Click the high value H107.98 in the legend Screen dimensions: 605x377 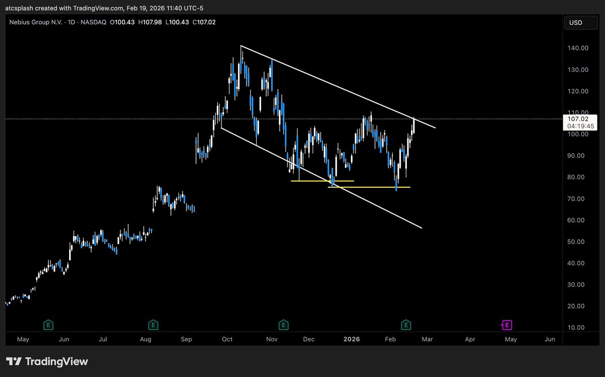(150, 22)
